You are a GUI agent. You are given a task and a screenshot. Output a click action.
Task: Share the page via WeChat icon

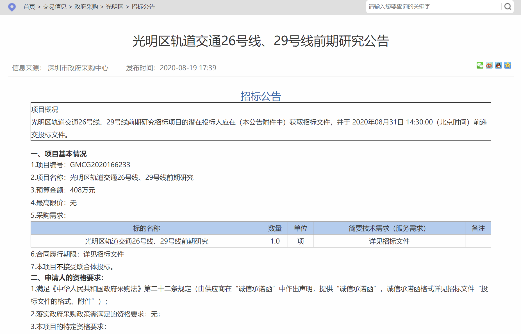click(480, 65)
